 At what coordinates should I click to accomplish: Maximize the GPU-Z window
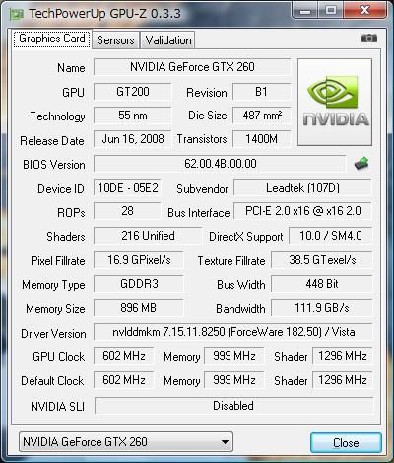point(331,11)
